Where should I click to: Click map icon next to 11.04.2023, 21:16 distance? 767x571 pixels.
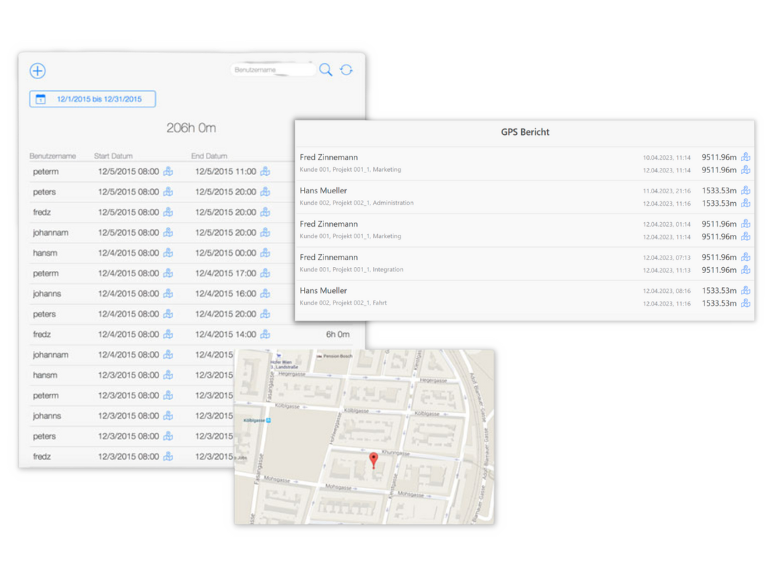coord(746,191)
